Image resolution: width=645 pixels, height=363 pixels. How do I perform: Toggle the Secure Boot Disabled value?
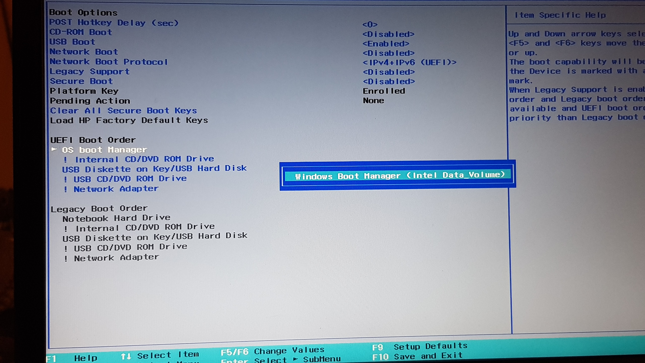389,81
